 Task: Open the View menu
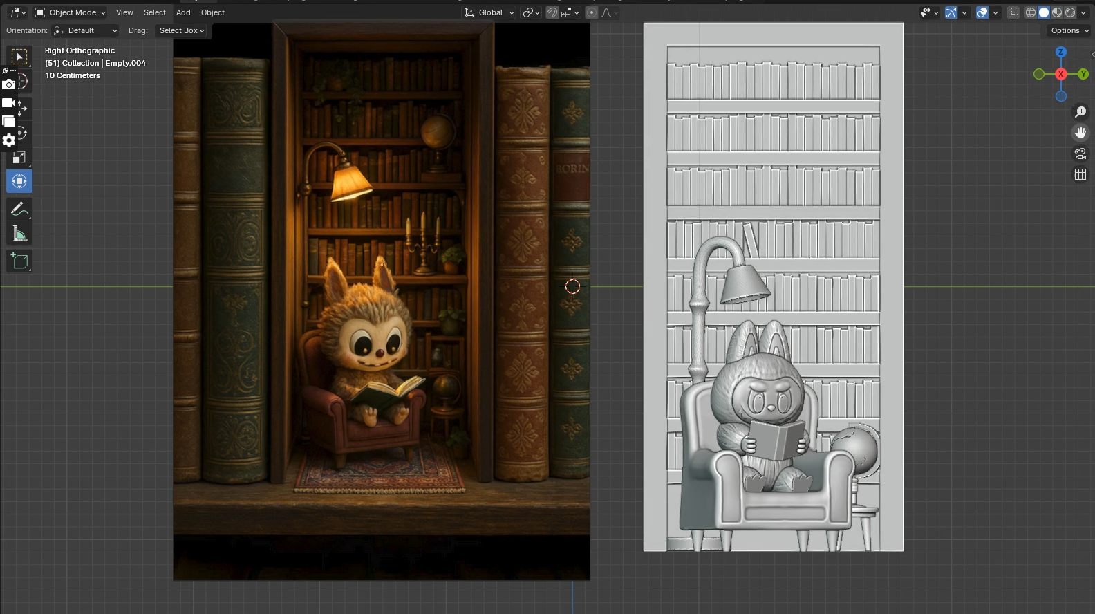pos(124,12)
